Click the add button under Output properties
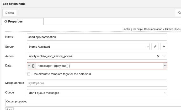181x110 pixels. 9,109
